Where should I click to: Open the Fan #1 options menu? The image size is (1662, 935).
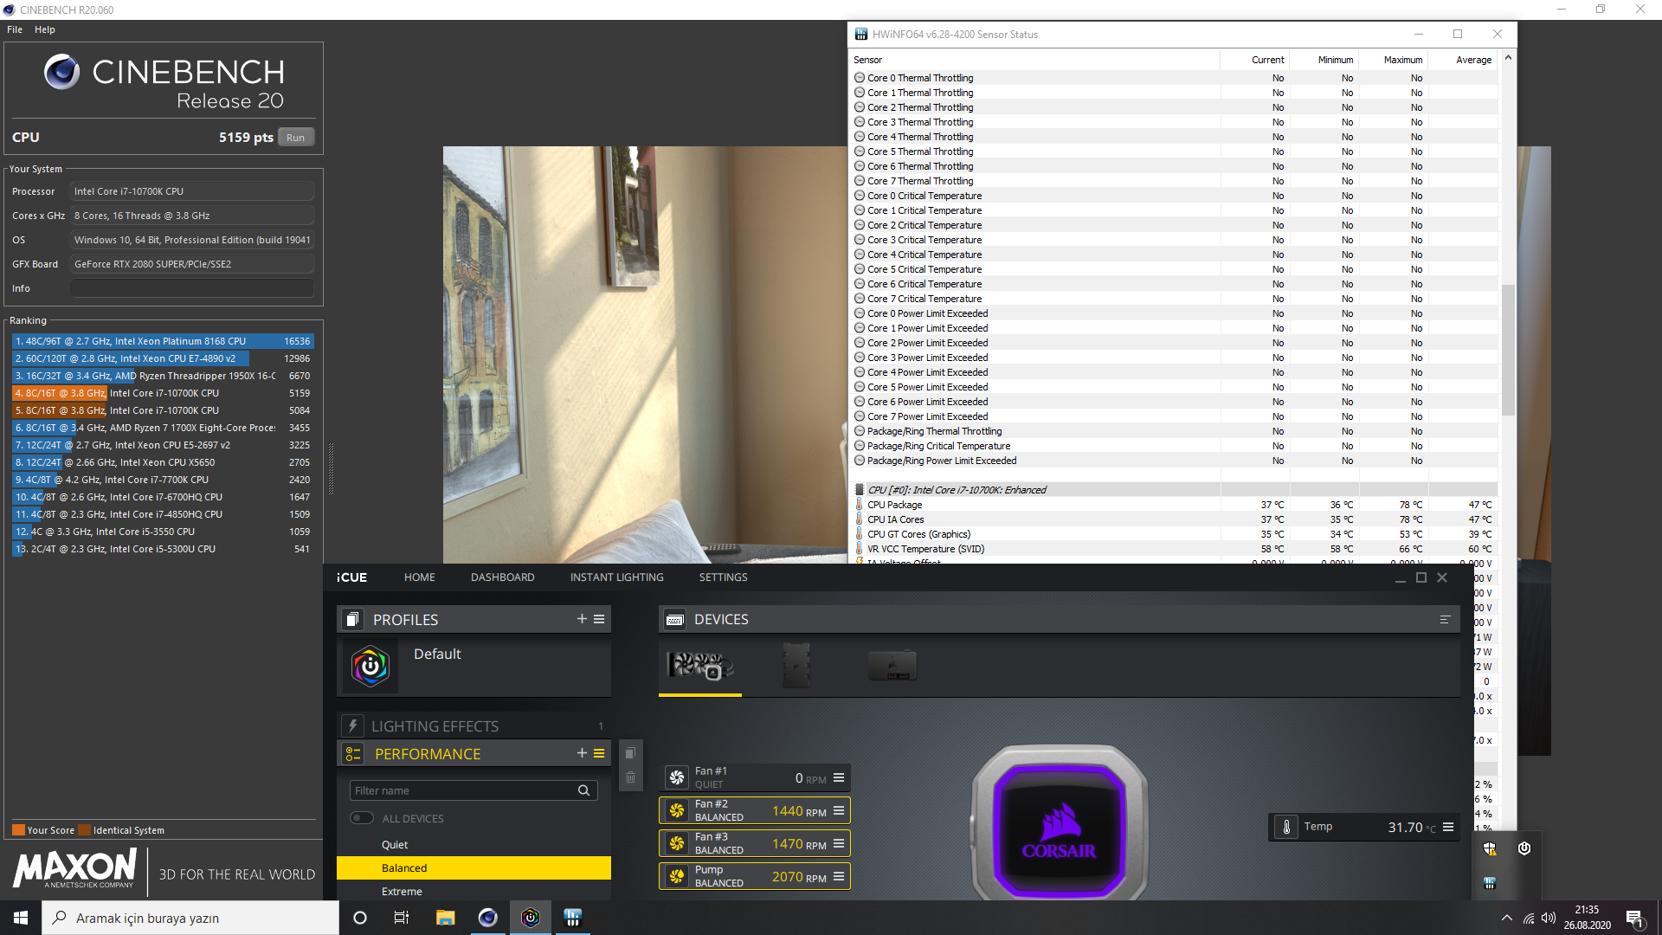click(x=839, y=777)
